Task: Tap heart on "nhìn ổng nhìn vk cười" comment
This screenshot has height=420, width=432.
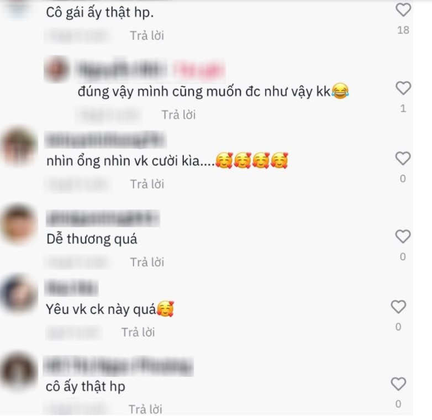Action: (403, 159)
